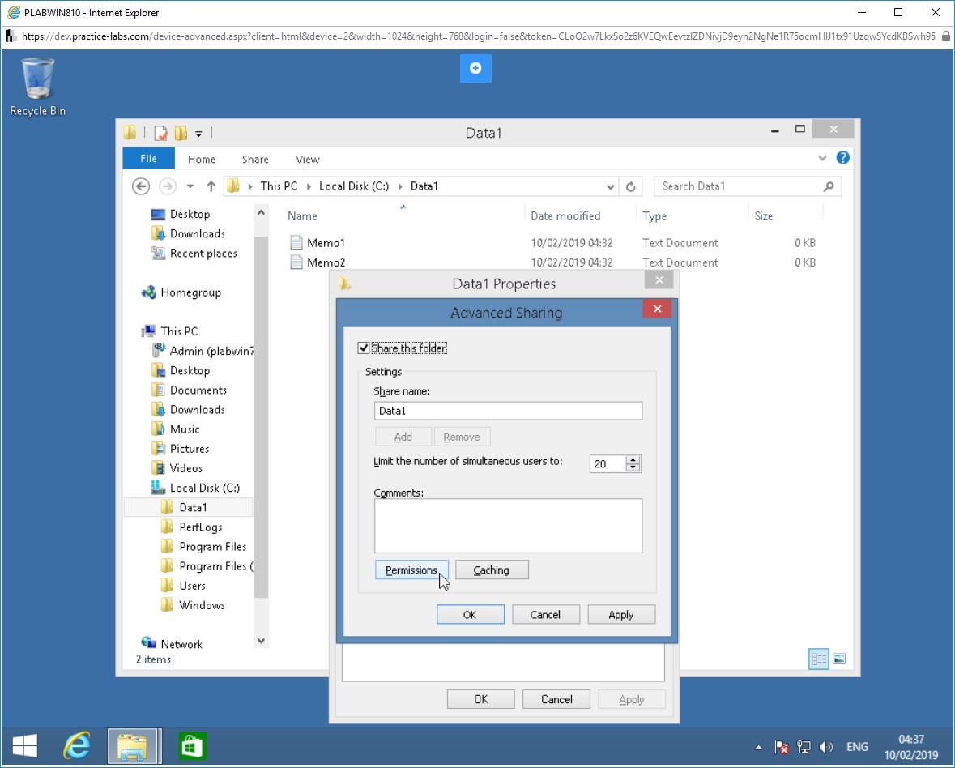
Task: Open Windows Store taskbar icon
Action: pyautogui.click(x=193, y=746)
